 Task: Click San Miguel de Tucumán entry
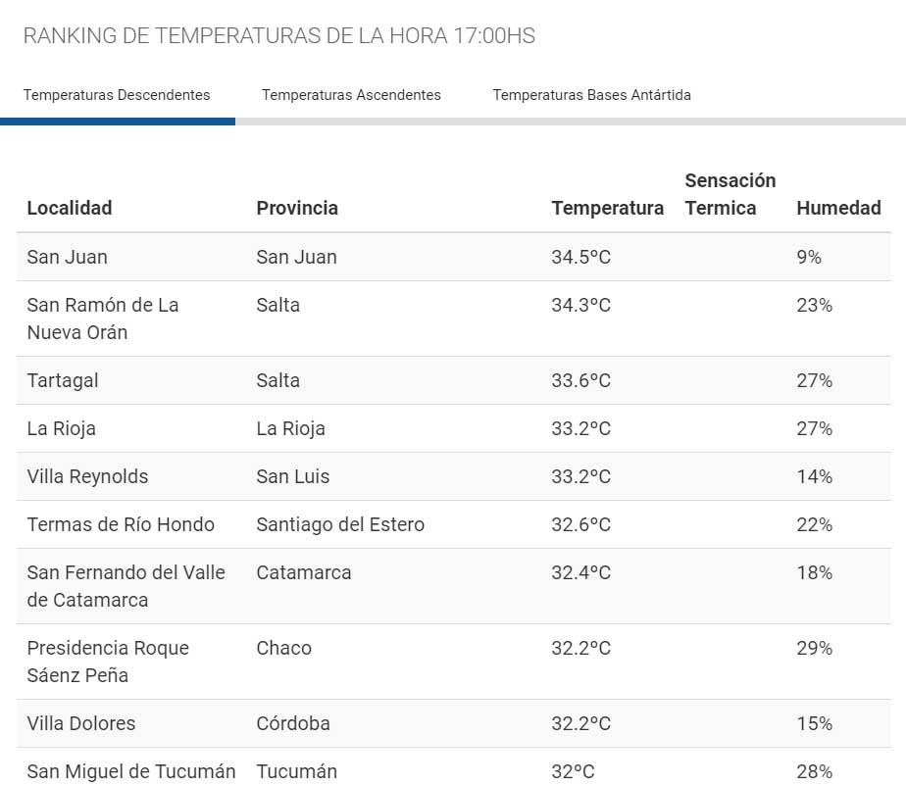(131, 771)
